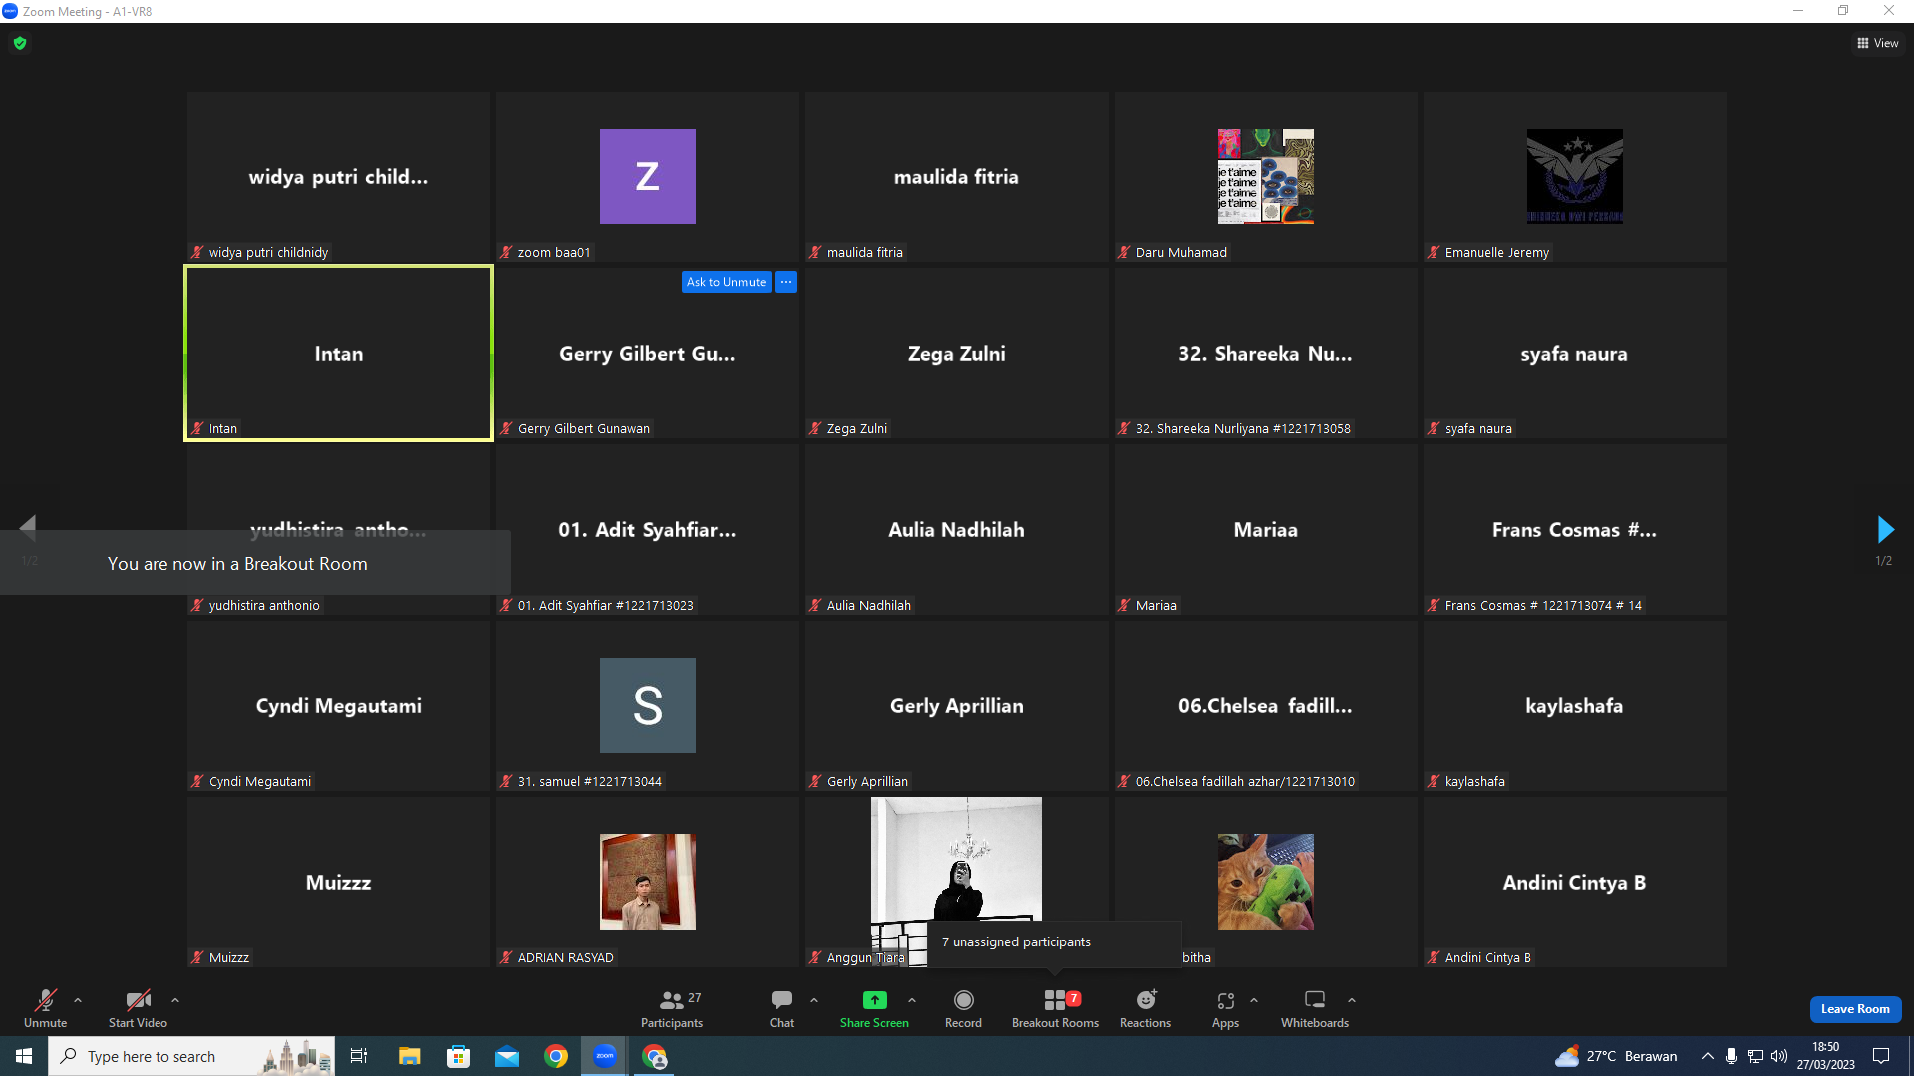Open File Explorer from the taskbar
The height and width of the screenshot is (1076, 1914).
click(x=409, y=1056)
